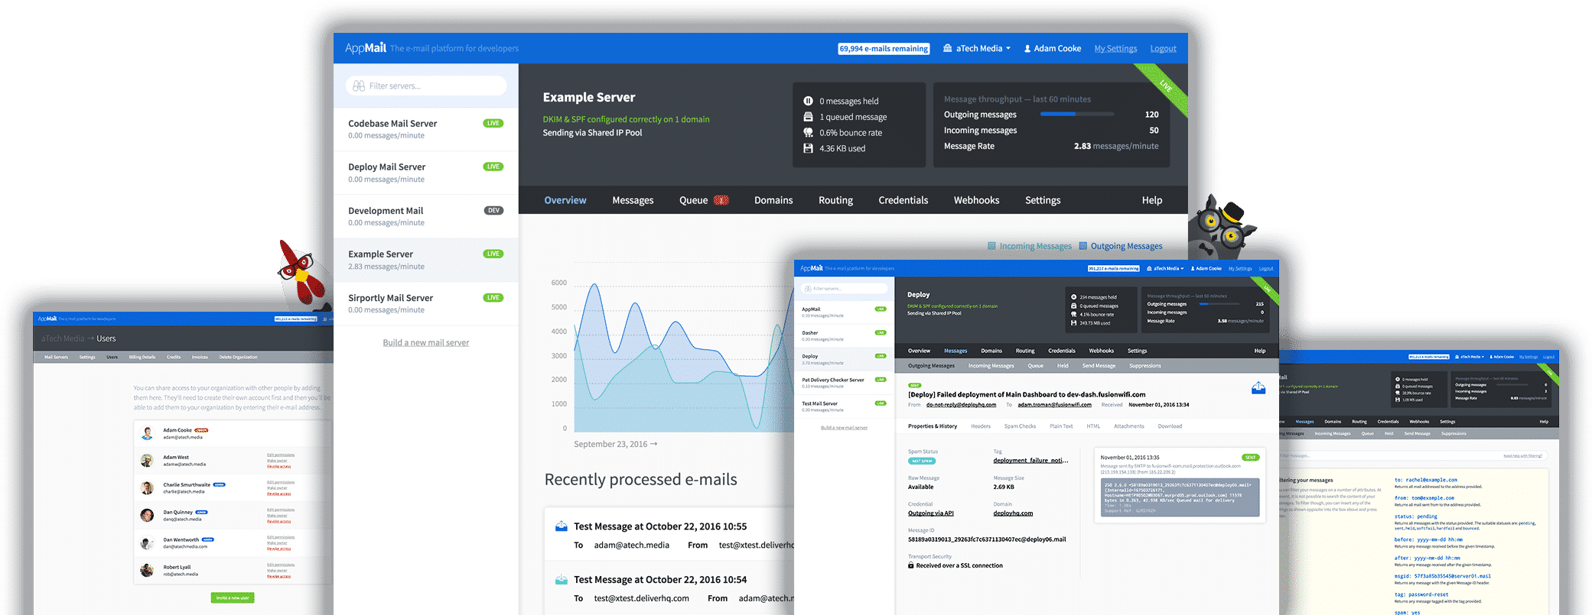
Task: Click the queued message tray icon
Action: click(x=808, y=117)
